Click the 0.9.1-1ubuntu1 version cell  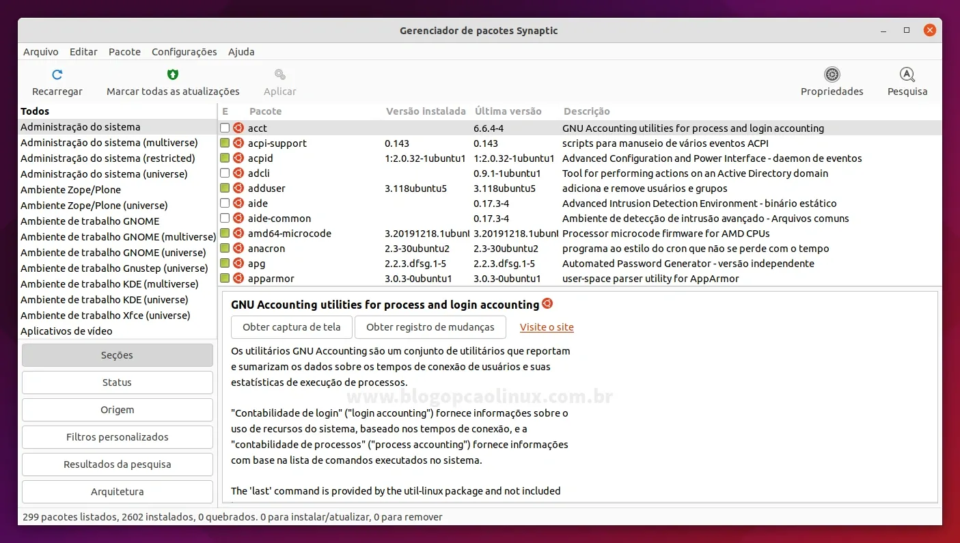click(507, 173)
